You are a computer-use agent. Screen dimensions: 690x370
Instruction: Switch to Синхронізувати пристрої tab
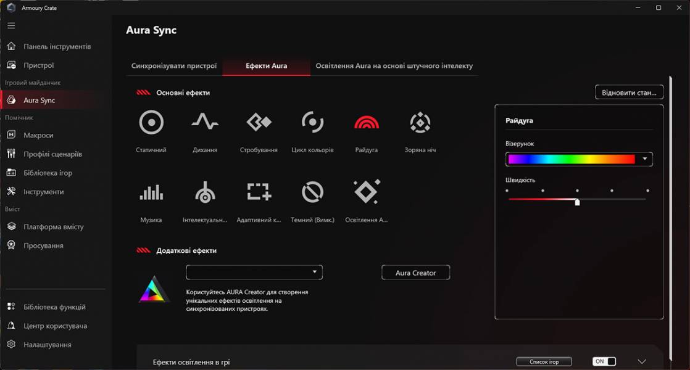pyautogui.click(x=174, y=65)
